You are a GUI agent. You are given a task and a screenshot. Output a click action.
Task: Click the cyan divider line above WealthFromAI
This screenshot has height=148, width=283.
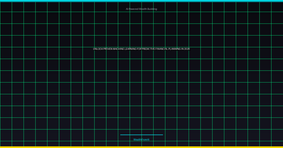[x=141, y=135]
